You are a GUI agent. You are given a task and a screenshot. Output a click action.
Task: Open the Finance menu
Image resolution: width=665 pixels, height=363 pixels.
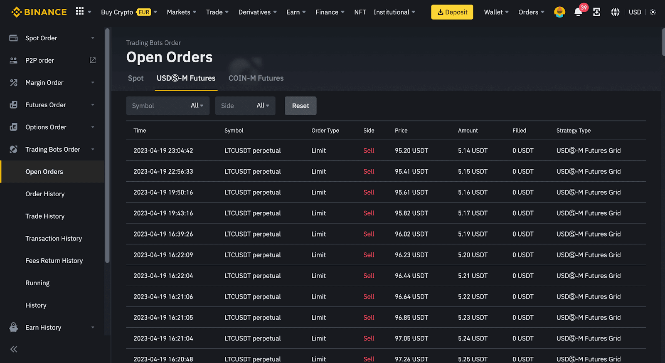pos(330,12)
